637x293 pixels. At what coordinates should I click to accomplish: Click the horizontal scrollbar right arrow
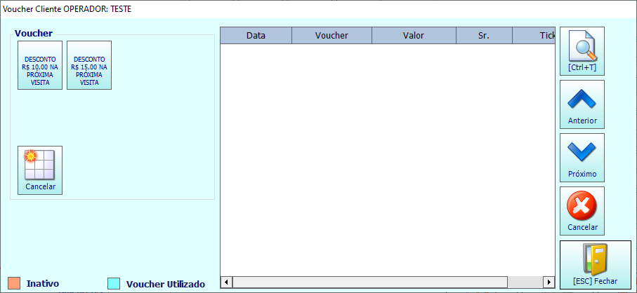(549, 282)
